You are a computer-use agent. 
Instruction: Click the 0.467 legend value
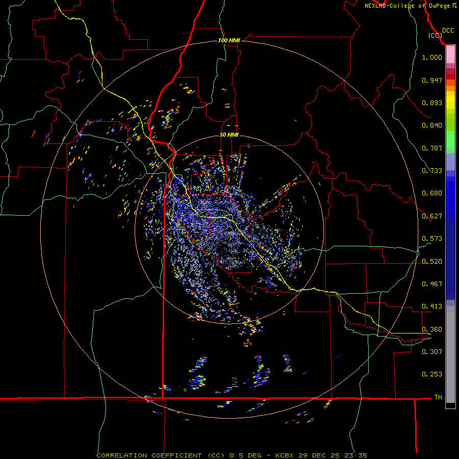[x=432, y=284]
